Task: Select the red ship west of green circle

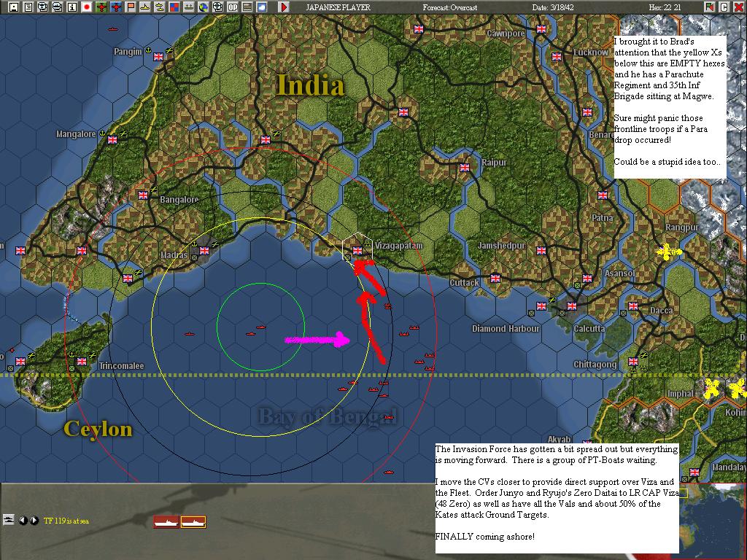Action: click(190, 334)
